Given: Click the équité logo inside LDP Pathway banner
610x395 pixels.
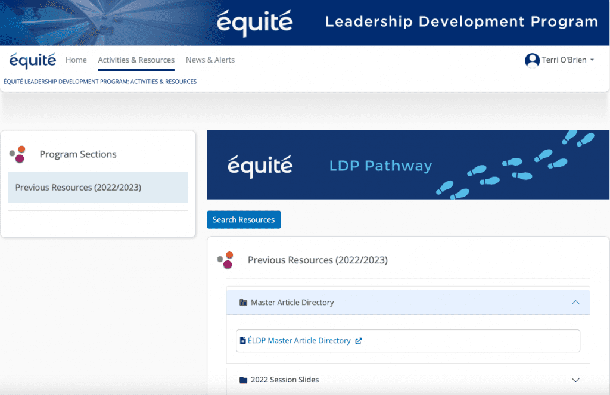Looking at the screenshot, I should (260, 166).
